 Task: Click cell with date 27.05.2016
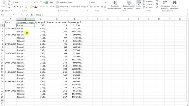pyautogui.click(x=11, y=44)
